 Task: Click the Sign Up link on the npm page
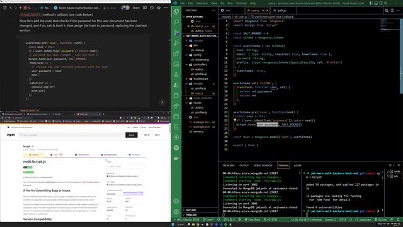(147, 135)
